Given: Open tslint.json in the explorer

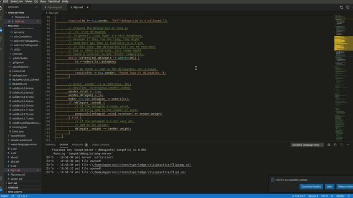Looking at the screenshot, I should pyautogui.click(x=18, y=131).
